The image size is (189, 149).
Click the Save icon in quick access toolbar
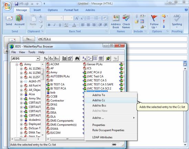(x=17, y=4)
